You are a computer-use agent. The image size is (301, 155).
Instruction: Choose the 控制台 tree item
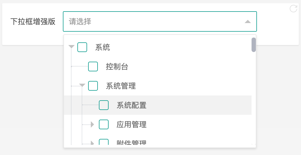(x=117, y=67)
